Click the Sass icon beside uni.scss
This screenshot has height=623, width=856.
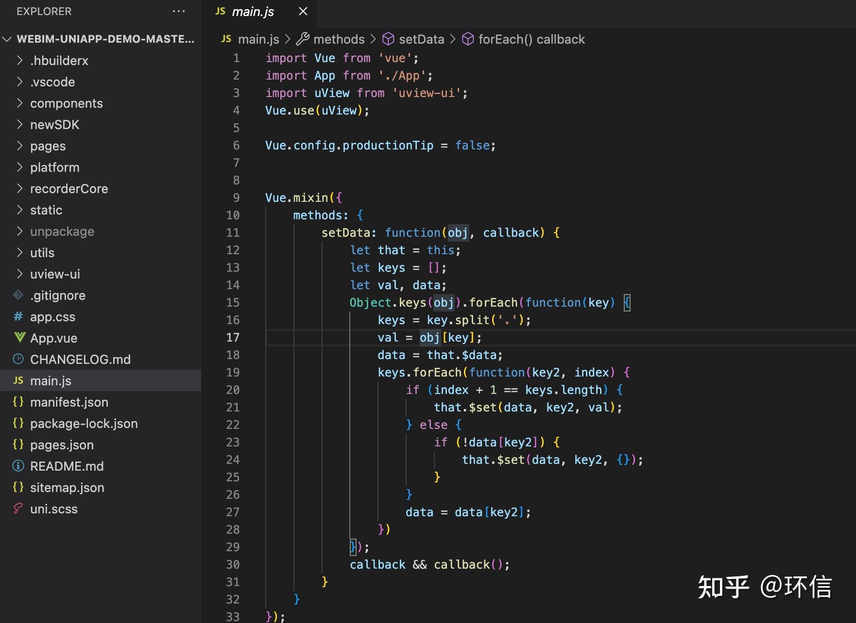(18, 508)
